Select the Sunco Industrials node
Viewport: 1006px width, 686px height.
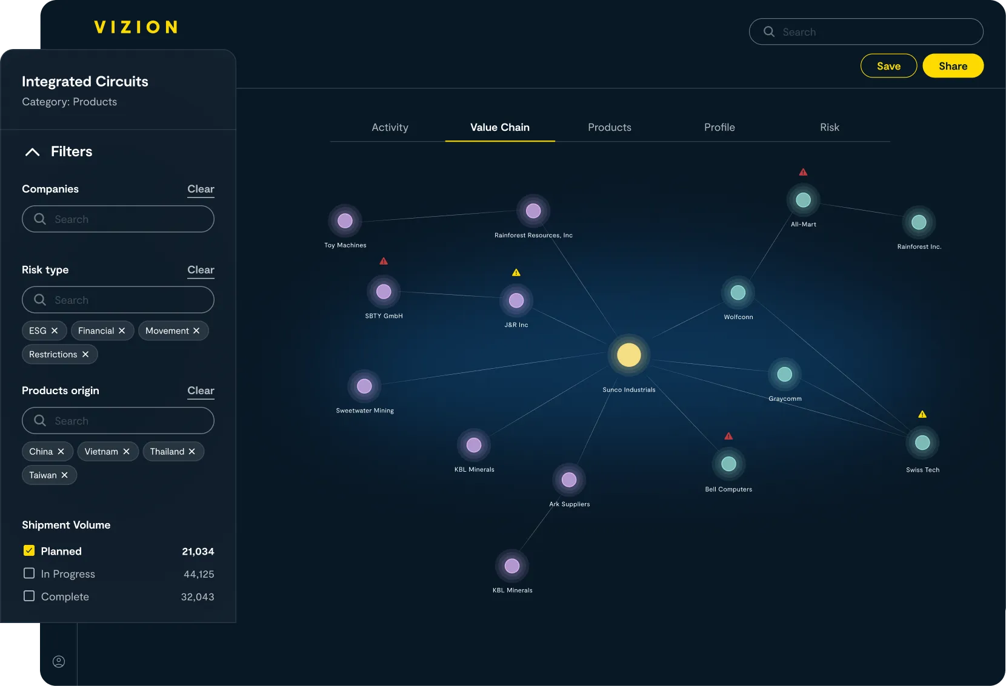click(x=628, y=355)
